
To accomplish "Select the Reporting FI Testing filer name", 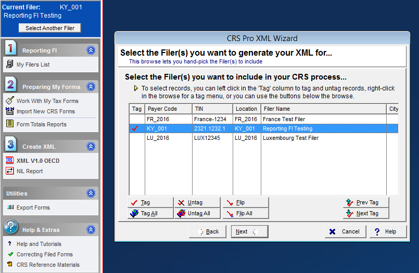I will coord(287,128).
